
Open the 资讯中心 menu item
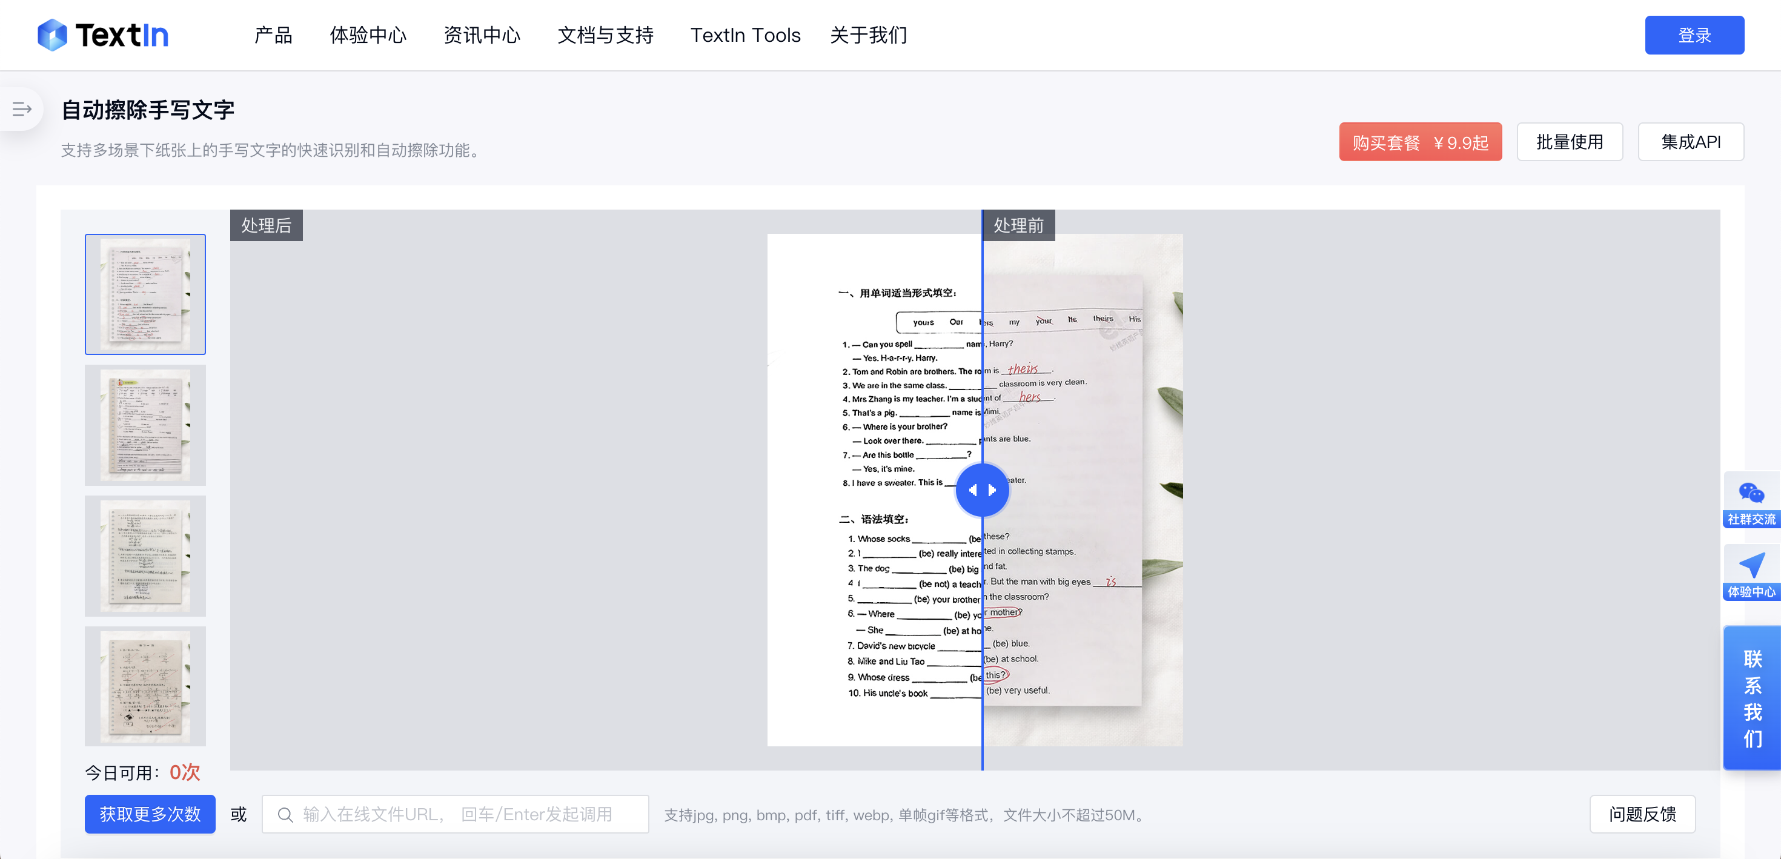[482, 35]
